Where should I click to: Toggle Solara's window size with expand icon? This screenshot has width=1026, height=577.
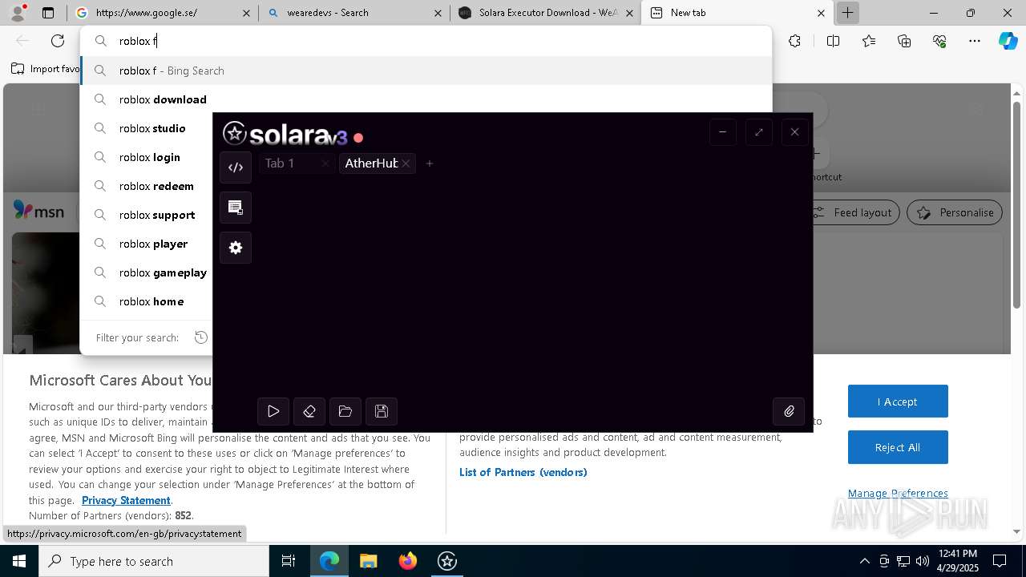pos(758,132)
